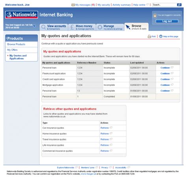Click the www.fsa.gov.uk link
The height and width of the screenshot is (180, 187).
click(88, 174)
